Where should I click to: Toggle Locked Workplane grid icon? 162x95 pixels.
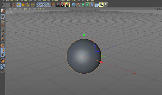2,66
